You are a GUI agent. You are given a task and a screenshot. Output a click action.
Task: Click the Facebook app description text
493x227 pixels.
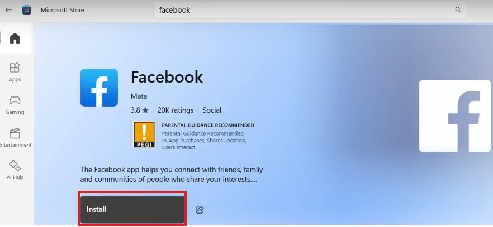(172, 175)
